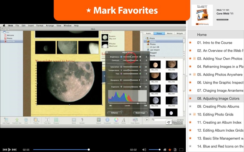Collapse the iPhoto disclosure triangle
The height and width of the screenshot is (152, 244).
tap(145, 38)
